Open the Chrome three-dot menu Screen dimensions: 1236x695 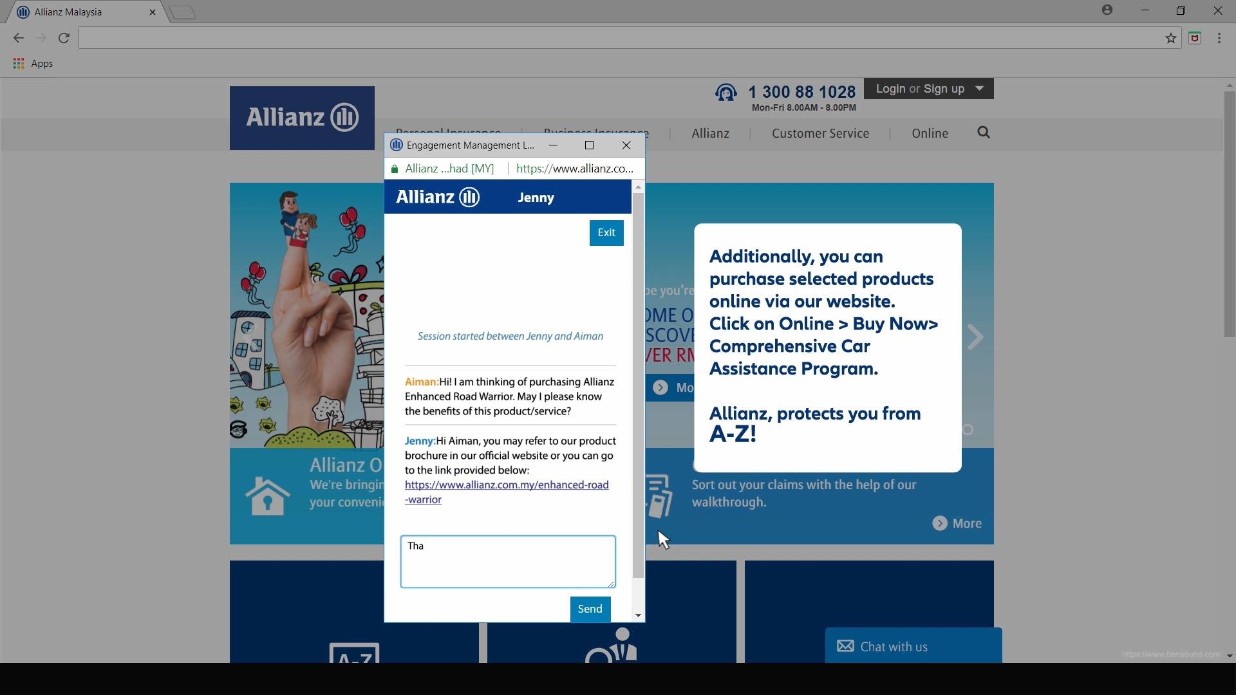pos(1219,38)
